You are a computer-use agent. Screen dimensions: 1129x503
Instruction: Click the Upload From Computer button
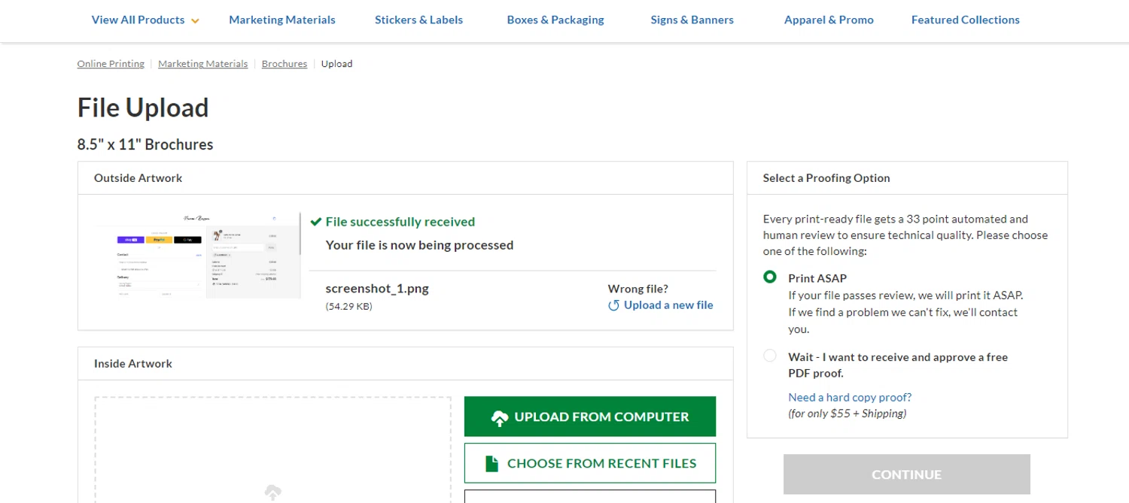pos(590,417)
